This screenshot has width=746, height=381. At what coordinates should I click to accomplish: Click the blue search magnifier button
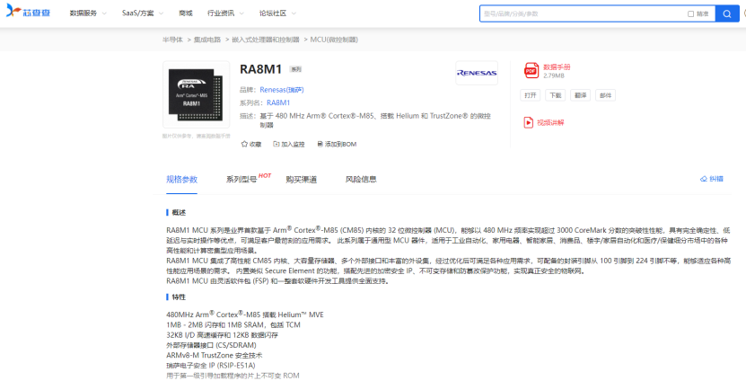click(727, 13)
